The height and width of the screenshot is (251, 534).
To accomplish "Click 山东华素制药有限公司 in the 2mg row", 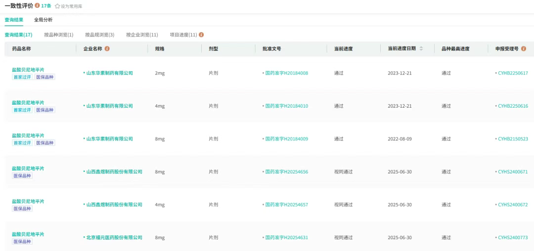I will tap(109, 73).
